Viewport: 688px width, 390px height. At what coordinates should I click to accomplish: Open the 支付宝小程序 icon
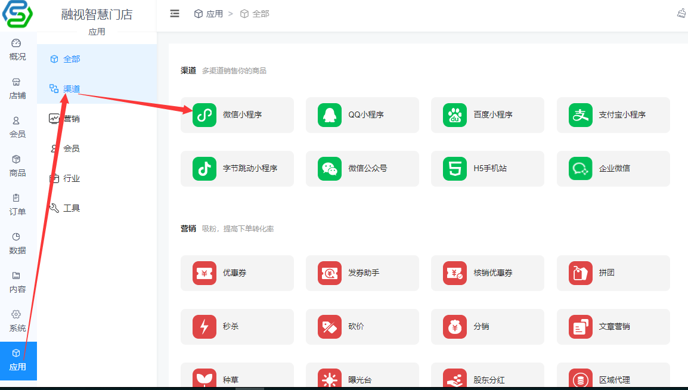coord(581,115)
